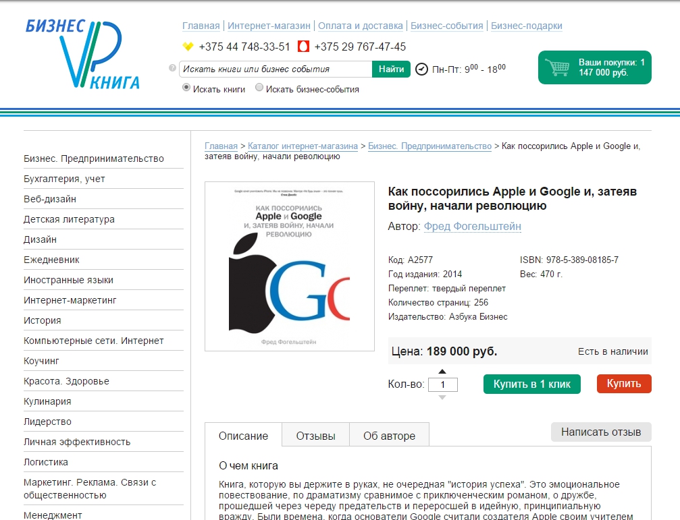
Task: Click the Найти search button
Action: point(391,69)
